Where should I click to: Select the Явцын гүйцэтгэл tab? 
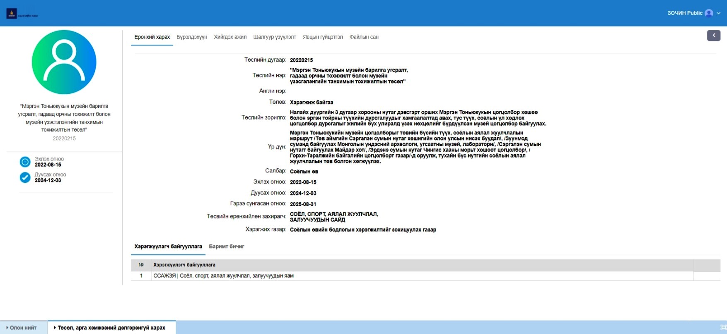322,37
